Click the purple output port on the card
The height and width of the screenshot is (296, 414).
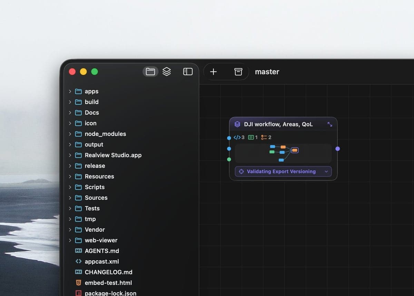tap(337, 149)
